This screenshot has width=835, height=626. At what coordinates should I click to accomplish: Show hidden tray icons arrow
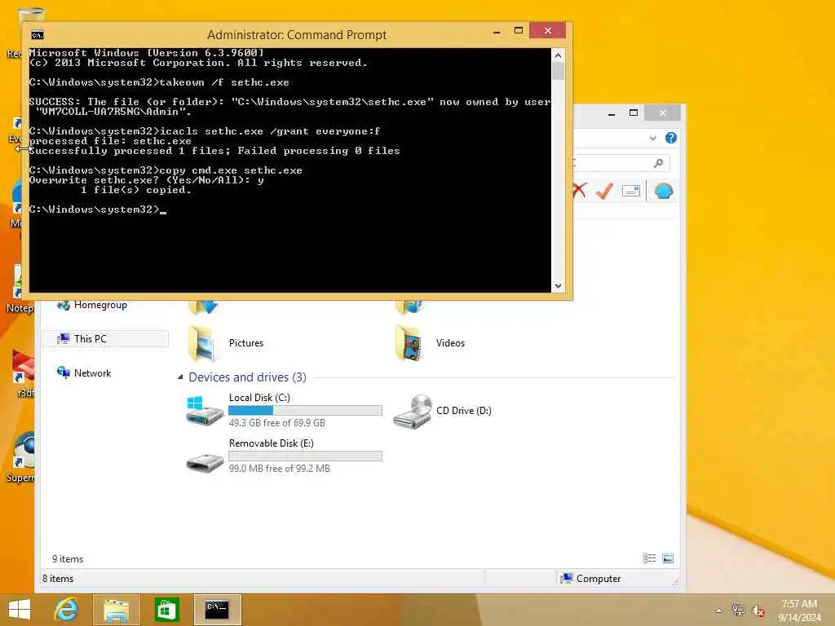click(x=718, y=611)
